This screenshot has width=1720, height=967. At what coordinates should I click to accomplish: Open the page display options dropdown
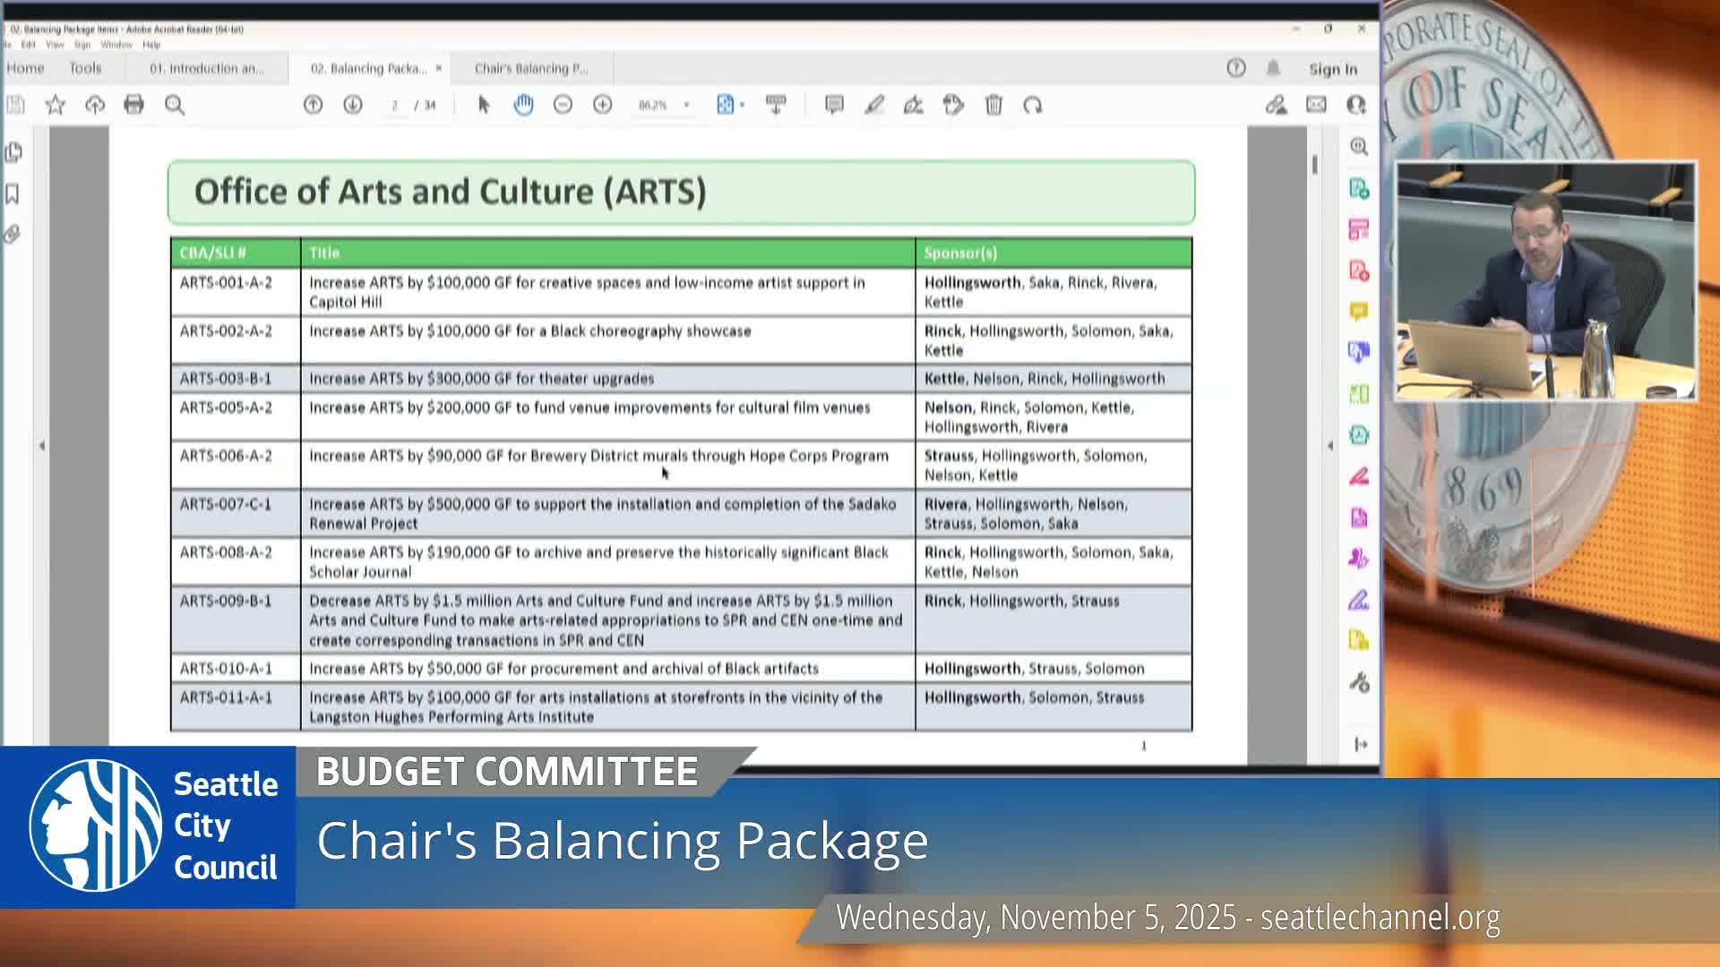[742, 105]
